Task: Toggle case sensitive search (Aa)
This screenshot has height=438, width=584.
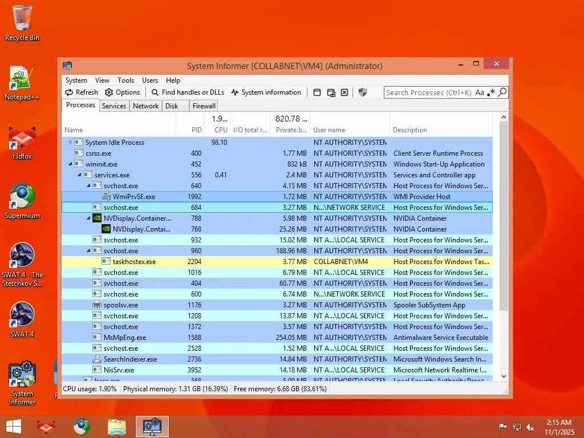Action: point(480,92)
